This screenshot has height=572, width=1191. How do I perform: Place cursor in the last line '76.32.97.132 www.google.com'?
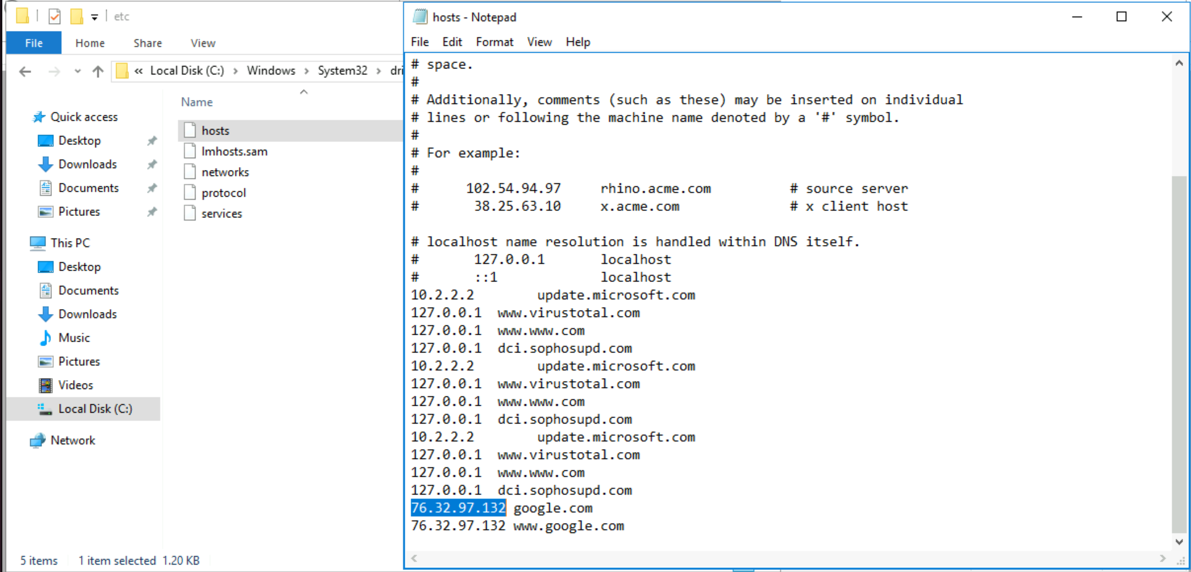[518, 526]
